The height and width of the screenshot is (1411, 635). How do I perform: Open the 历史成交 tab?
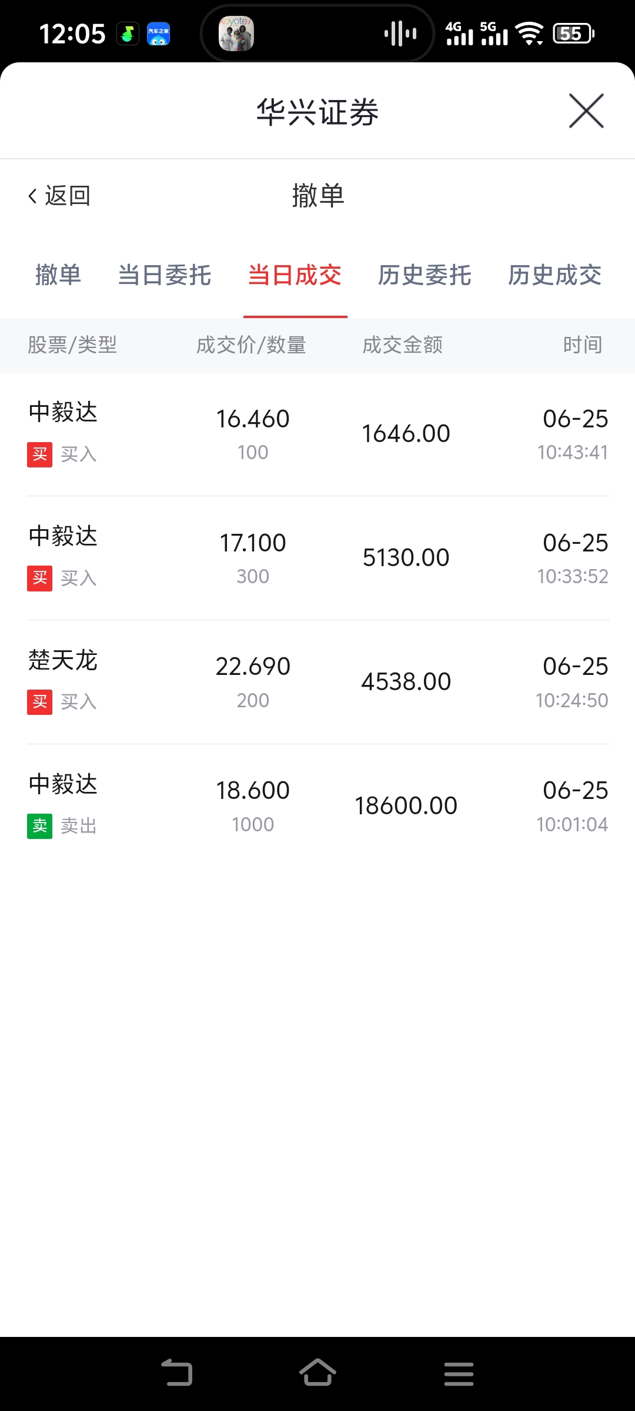point(554,275)
